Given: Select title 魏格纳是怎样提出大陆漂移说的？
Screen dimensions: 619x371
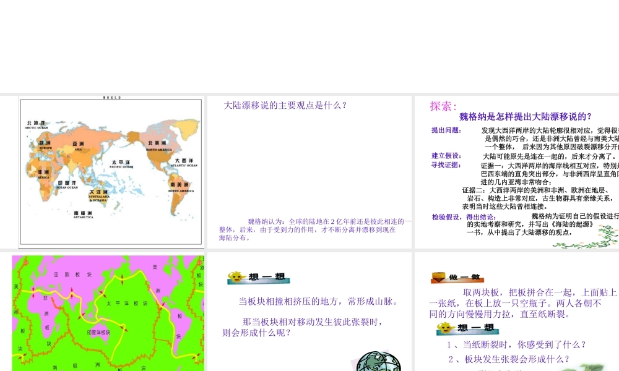Looking at the screenshot, I should point(526,117).
